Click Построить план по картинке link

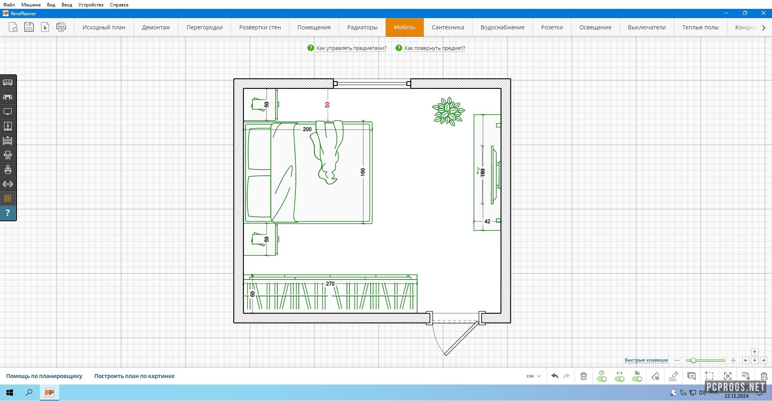click(134, 376)
